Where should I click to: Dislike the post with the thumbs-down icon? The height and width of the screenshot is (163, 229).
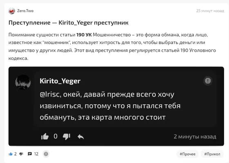point(21,154)
